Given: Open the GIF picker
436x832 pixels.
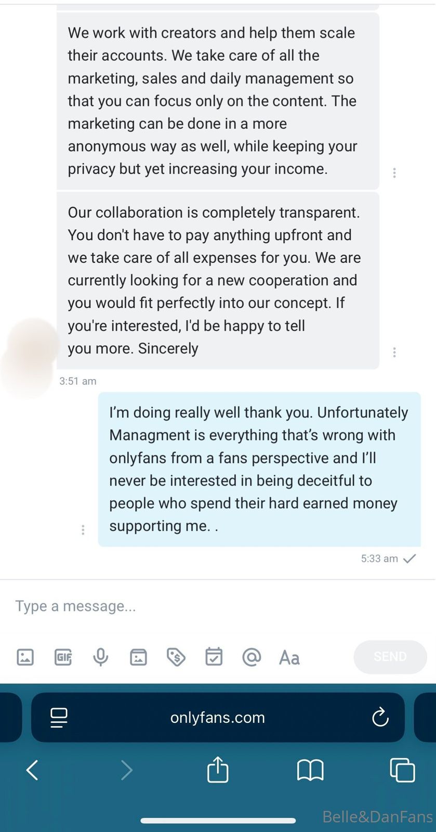Looking at the screenshot, I should [63, 657].
